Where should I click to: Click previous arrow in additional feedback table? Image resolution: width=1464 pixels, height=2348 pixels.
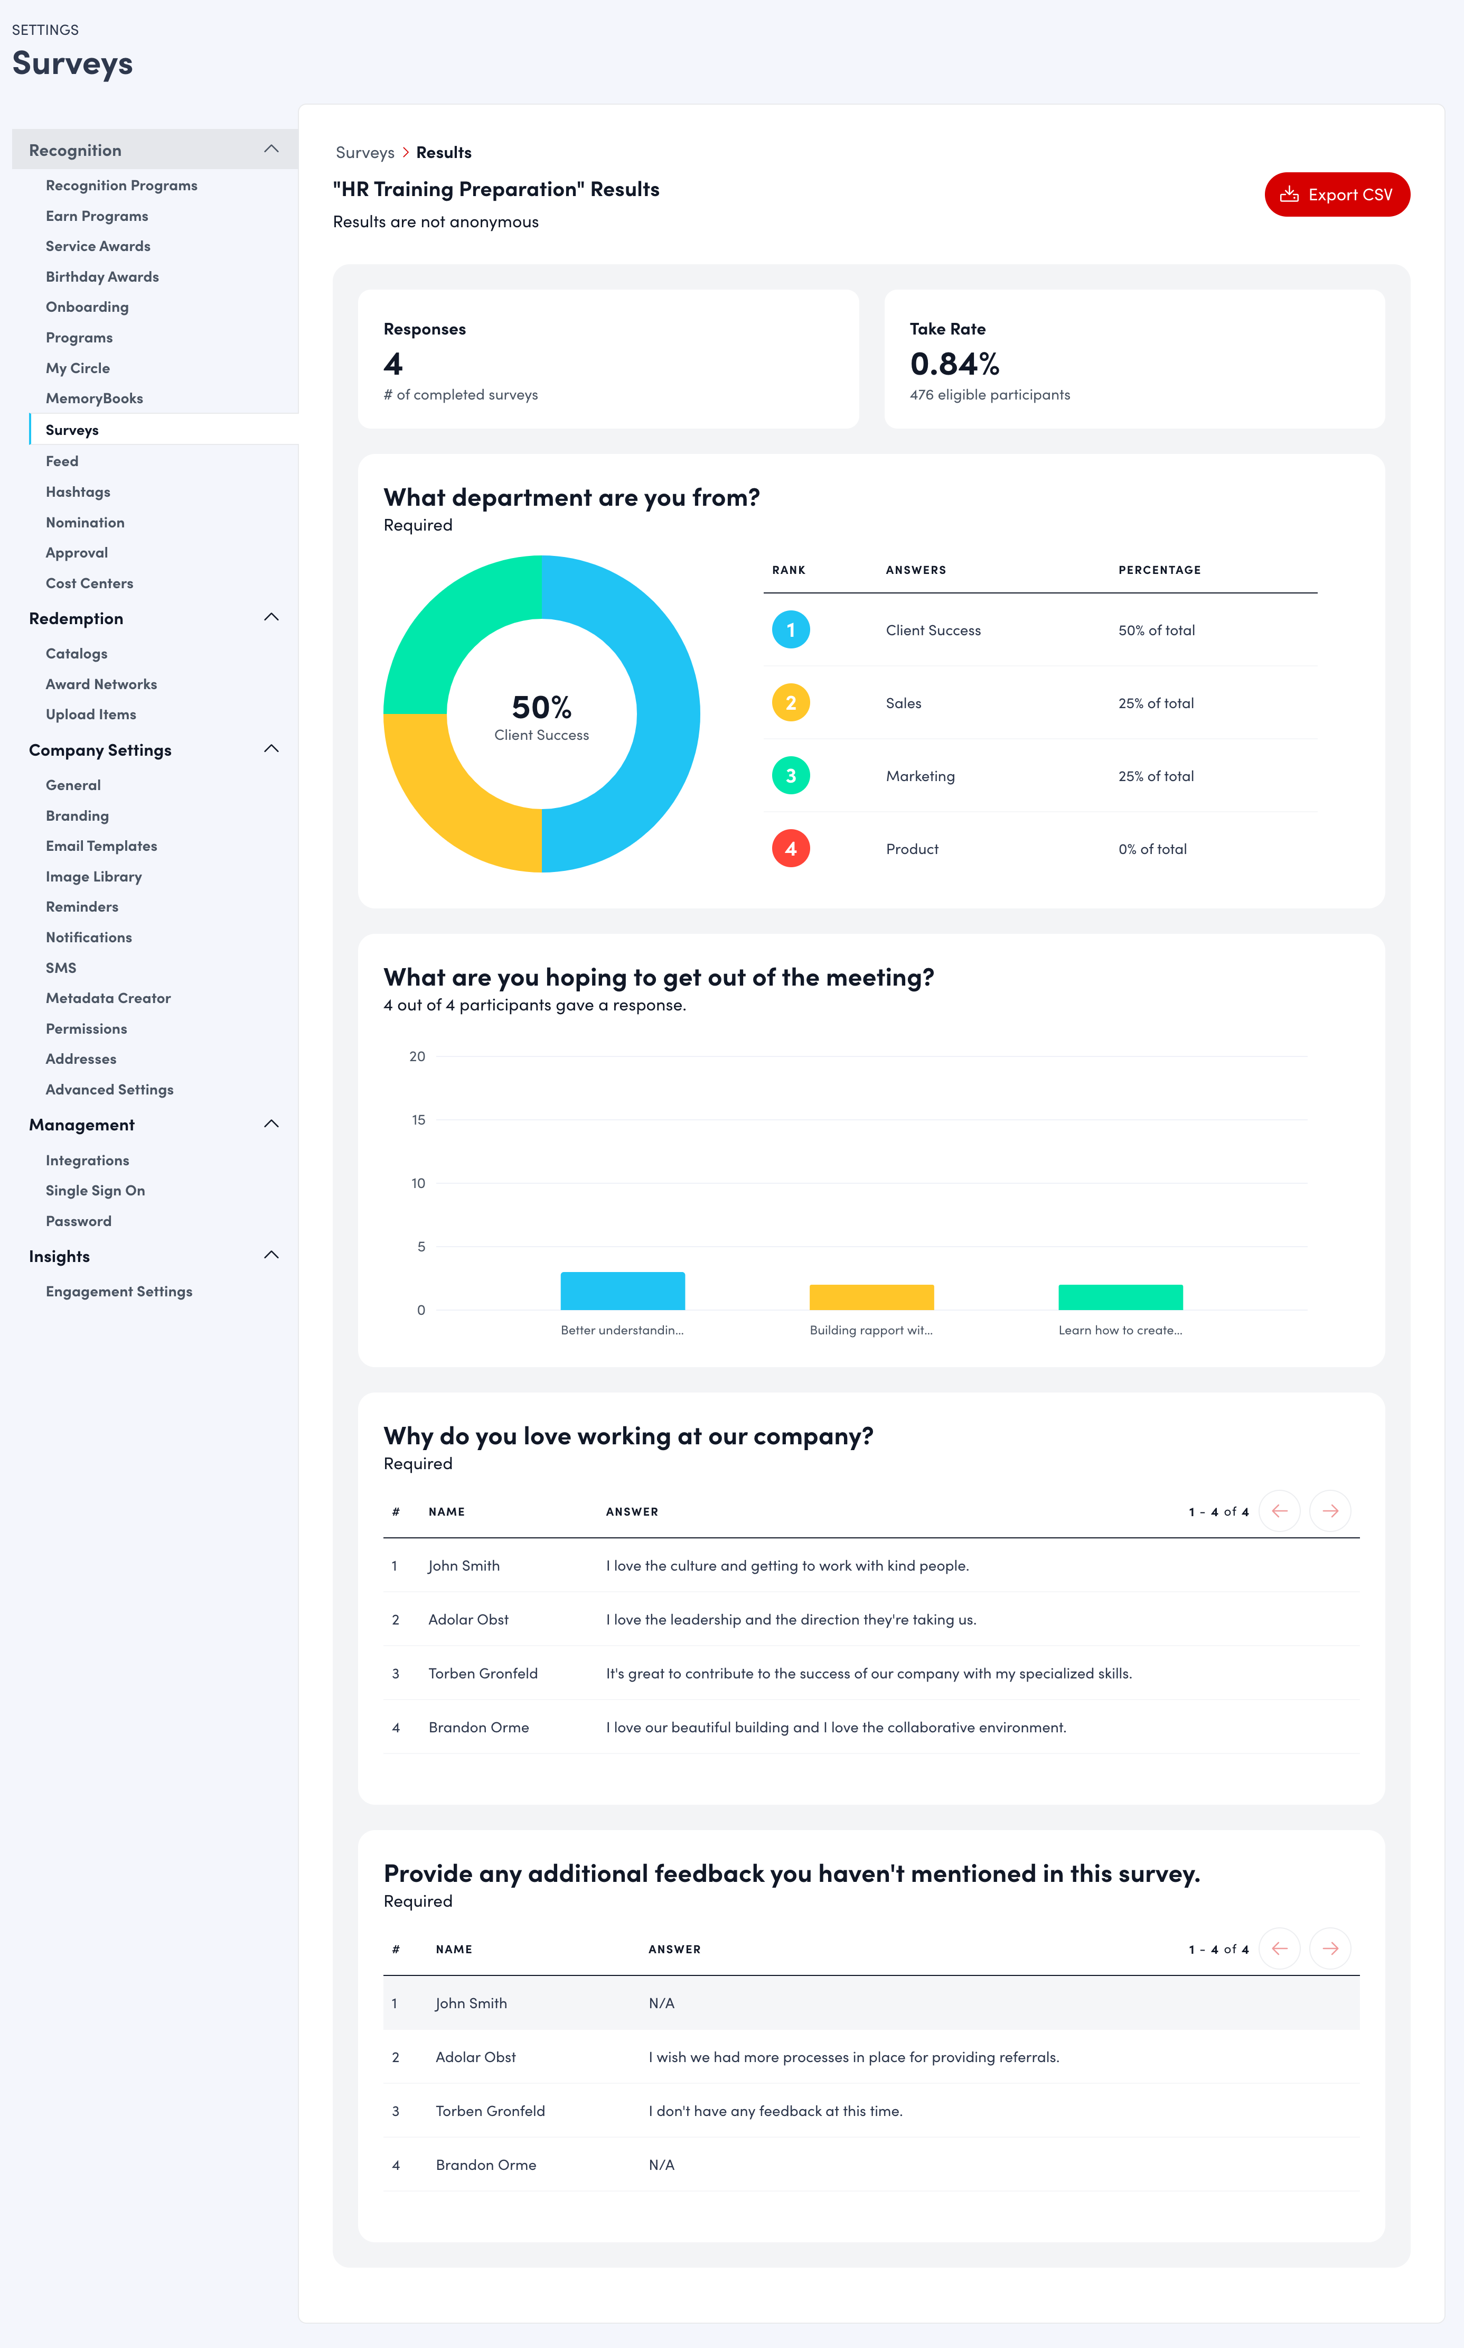tap(1279, 1948)
